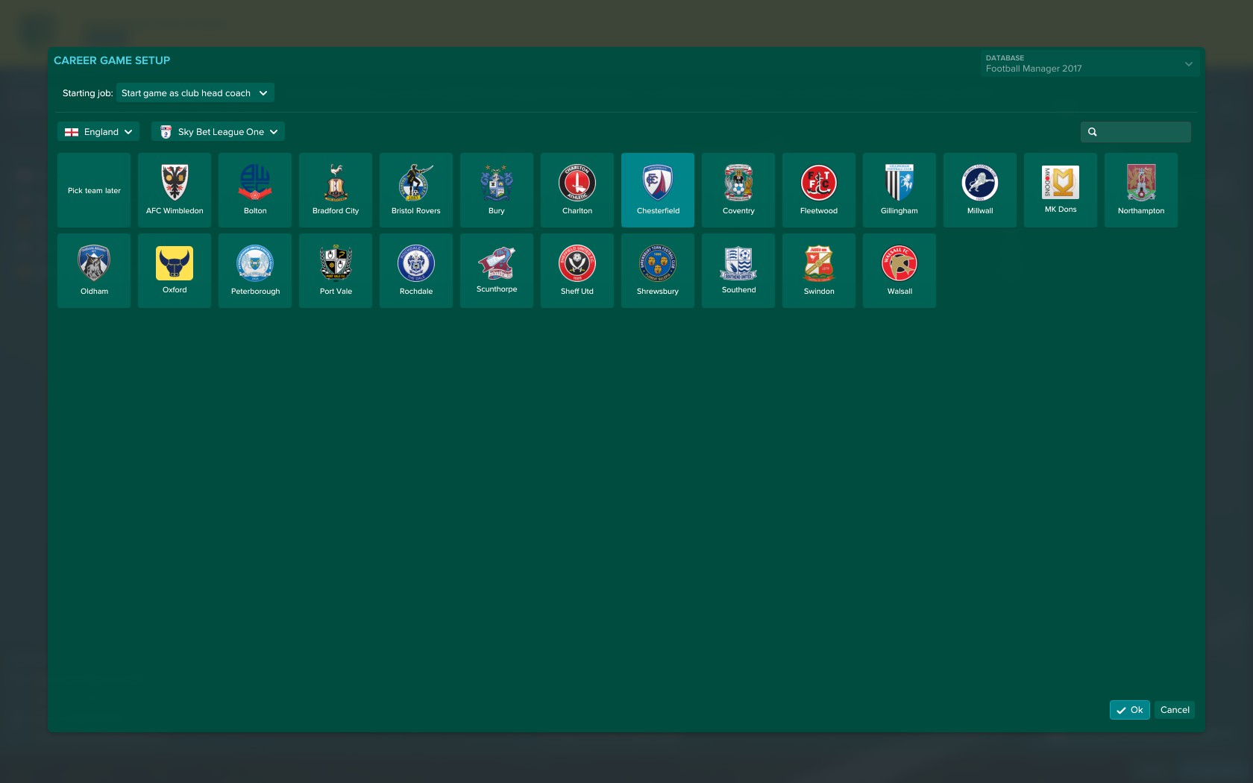Pick the Charlton Athletic crest
The width and height of the screenshot is (1253, 783).
(x=577, y=183)
